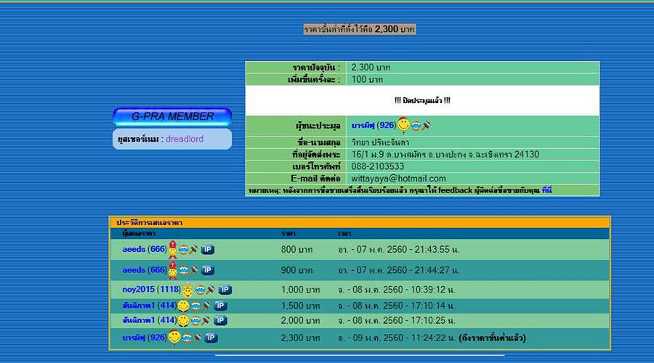
Task: Click gavel icon in noy2015 bid row
Action: (x=210, y=290)
